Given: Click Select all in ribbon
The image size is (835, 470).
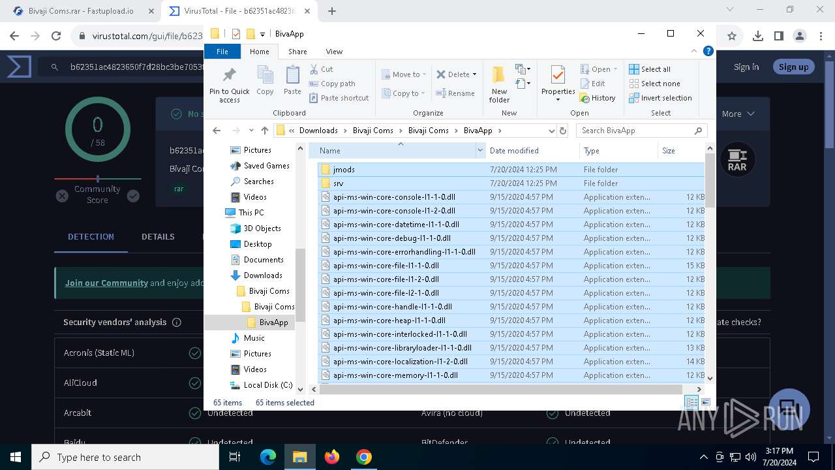Looking at the screenshot, I should point(650,69).
